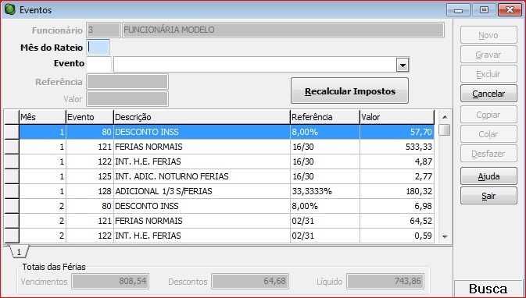Focus the Mês do Rateio input field
Viewport: 526px width, 298px height.
pos(98,48)
